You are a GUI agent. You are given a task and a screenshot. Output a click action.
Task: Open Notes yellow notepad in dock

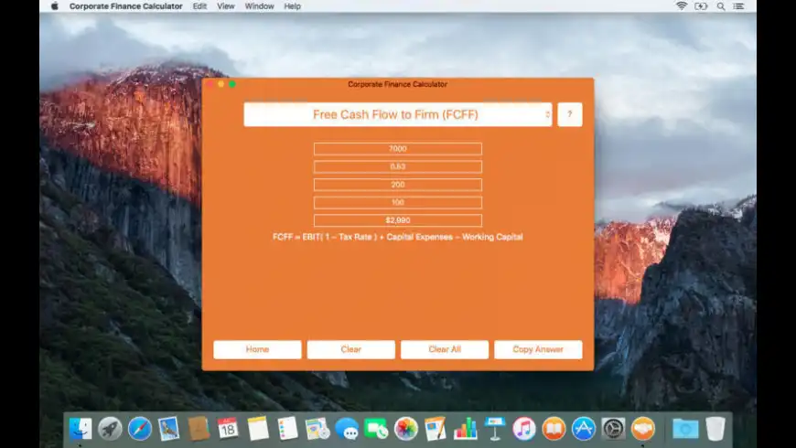pos(258,429)
